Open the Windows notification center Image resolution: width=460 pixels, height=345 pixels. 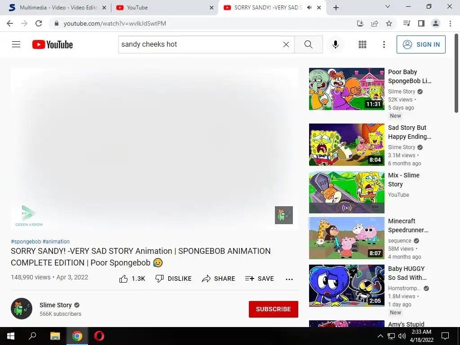tap(445, 336)
